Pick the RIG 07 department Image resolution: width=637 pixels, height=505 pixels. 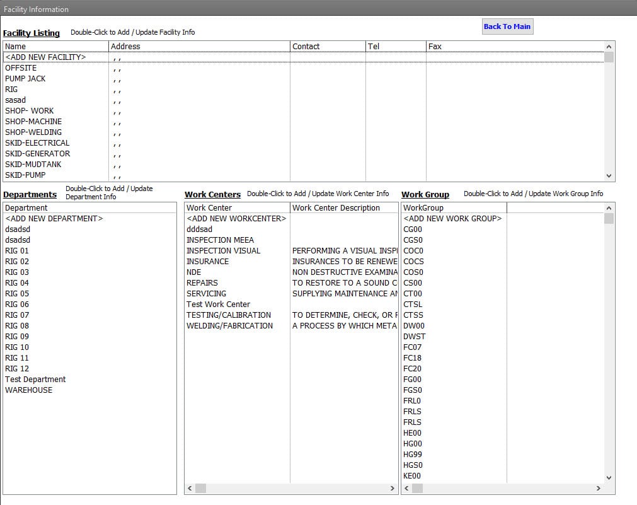(89, 315)
